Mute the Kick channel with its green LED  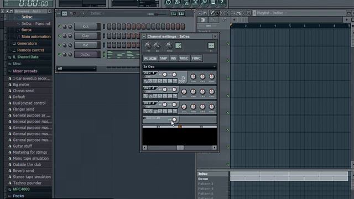[x=59, y=27]
